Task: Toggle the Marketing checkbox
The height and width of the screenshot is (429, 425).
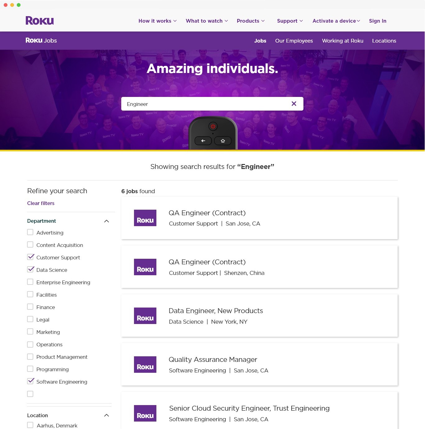Action: [x=30, y=331]
